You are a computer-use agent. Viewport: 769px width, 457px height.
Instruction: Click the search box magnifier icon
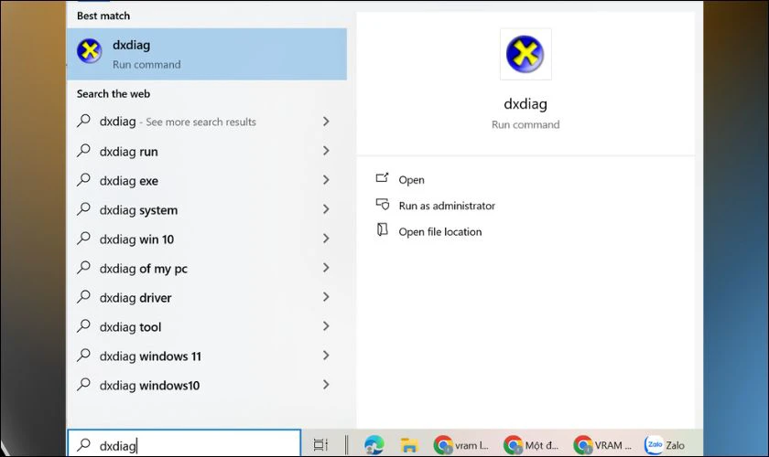point(84,445)
